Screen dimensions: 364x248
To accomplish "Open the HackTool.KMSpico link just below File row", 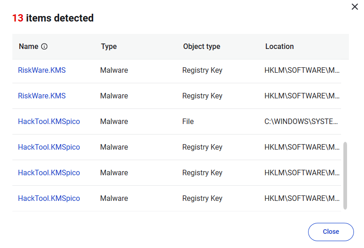I will pyautogui.click(x=49, y=147).
